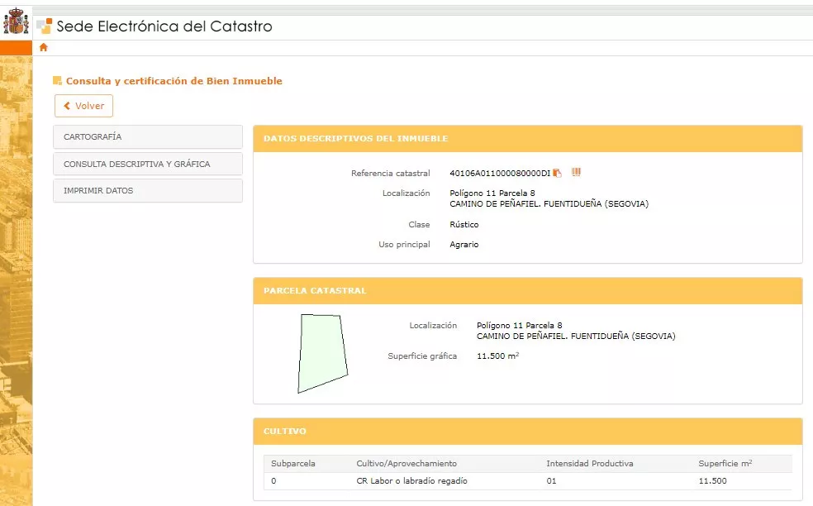Choose Imprimir datos from the side menu
The width and height of the screenshot is (813, 506).
tap(147, 190)
